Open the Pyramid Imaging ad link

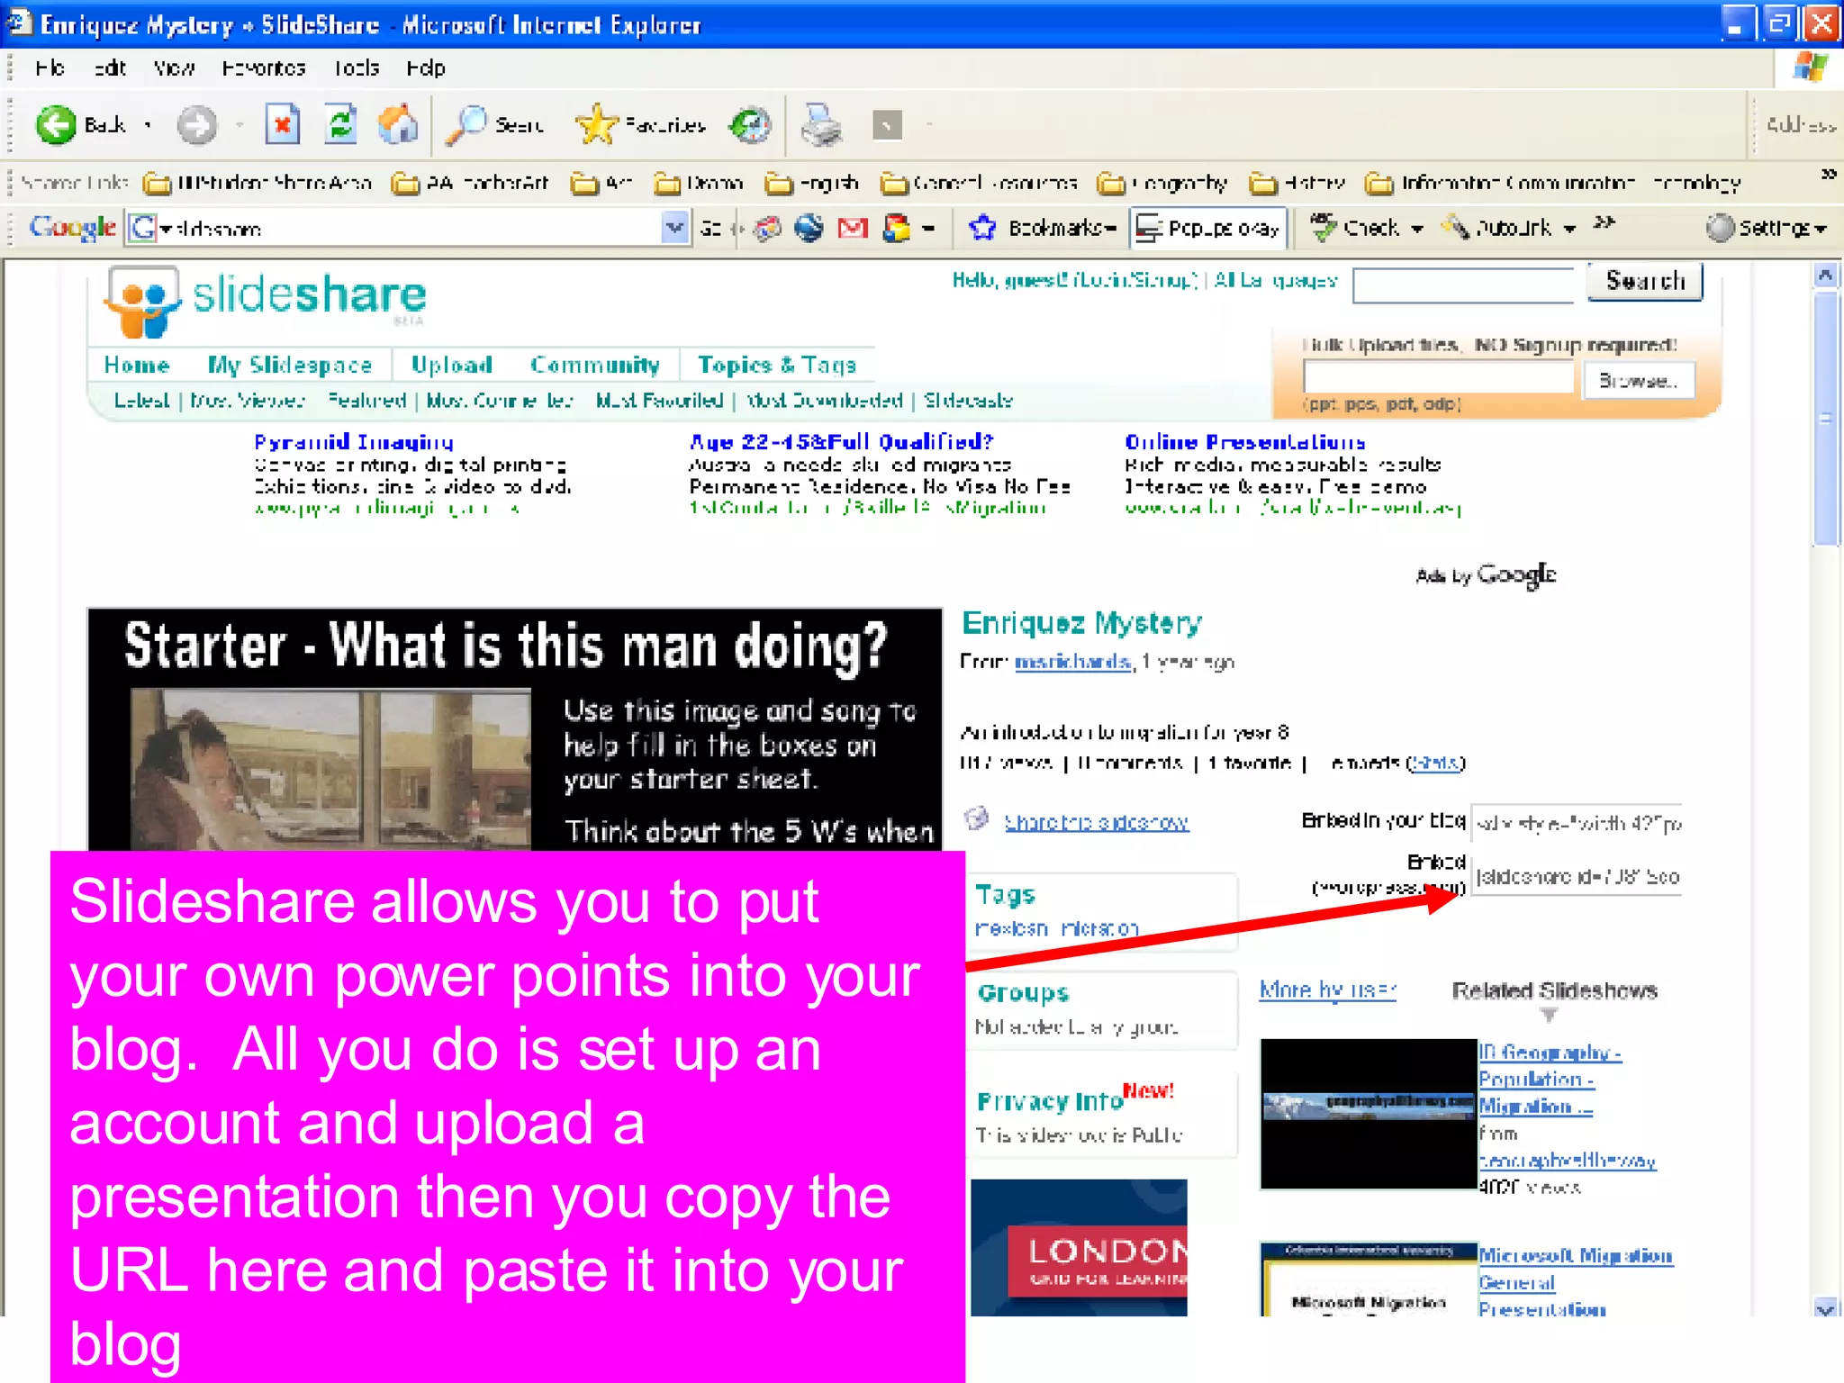[x=353, y=442]
